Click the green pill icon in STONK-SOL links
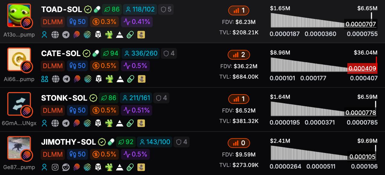385x175 pixels. click(130, 123)
